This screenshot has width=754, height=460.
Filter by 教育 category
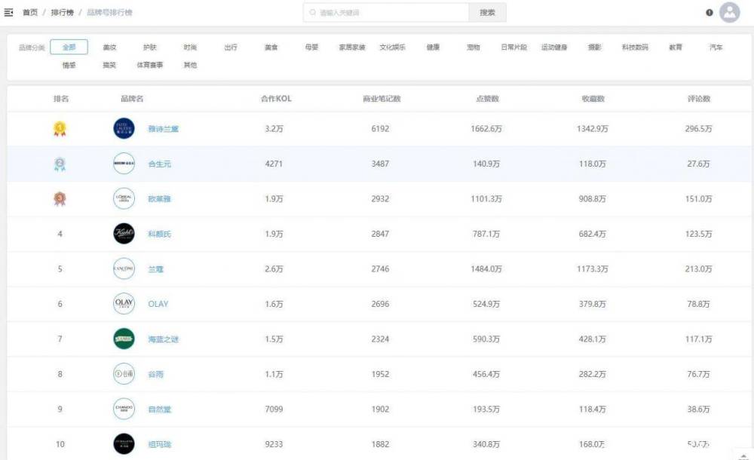[x=676, y=48]
